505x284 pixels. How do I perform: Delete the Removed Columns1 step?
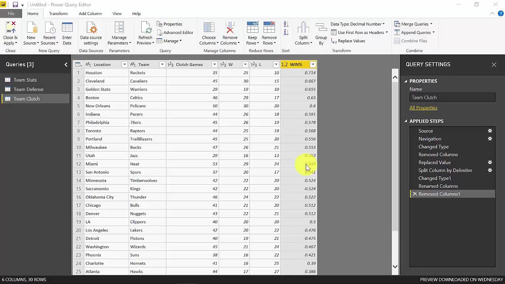click(x=415, y=194)
